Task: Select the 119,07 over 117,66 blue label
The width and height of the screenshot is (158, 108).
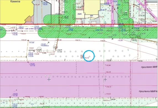Action: [71, 30]
